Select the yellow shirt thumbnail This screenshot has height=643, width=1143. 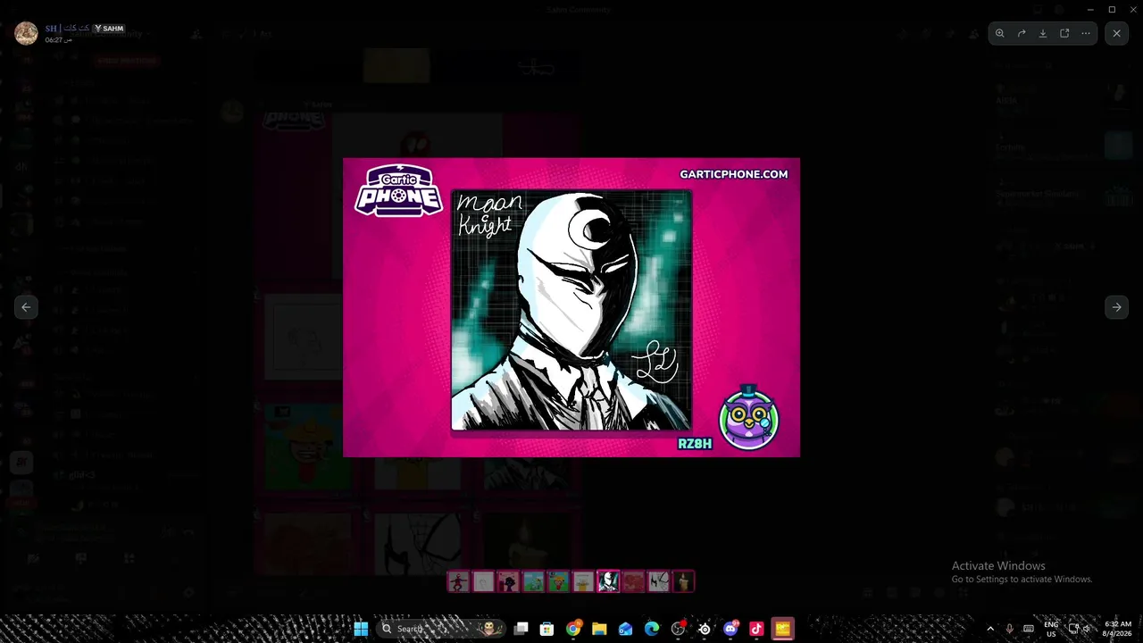[583, 582]
